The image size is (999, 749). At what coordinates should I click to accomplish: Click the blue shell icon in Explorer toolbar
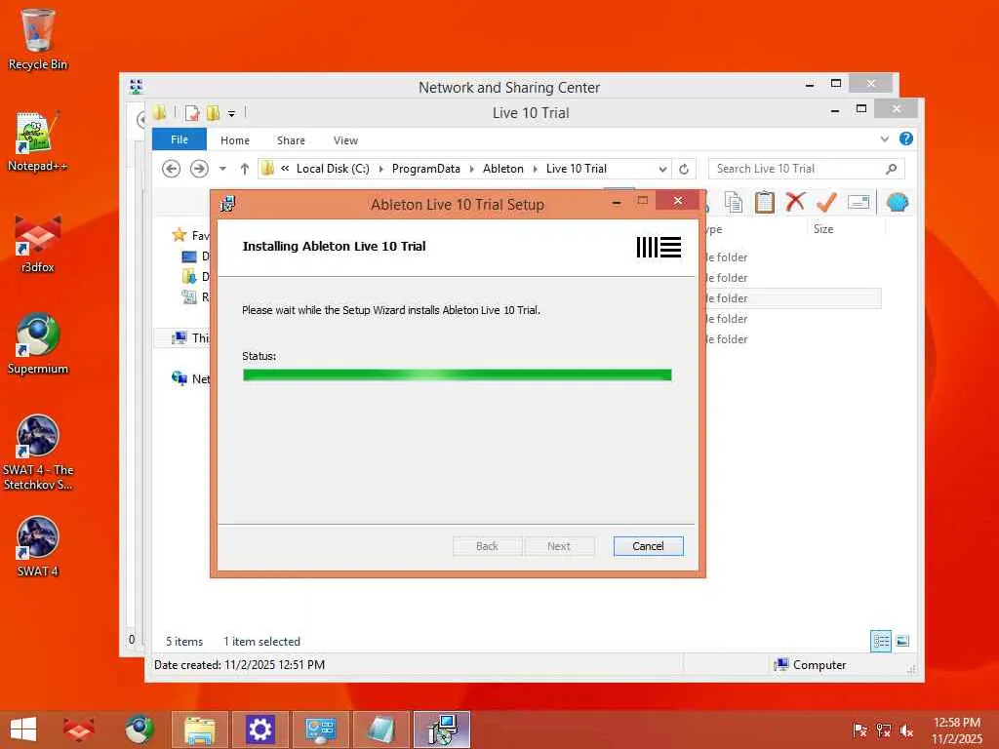click(x=898, y=203)
